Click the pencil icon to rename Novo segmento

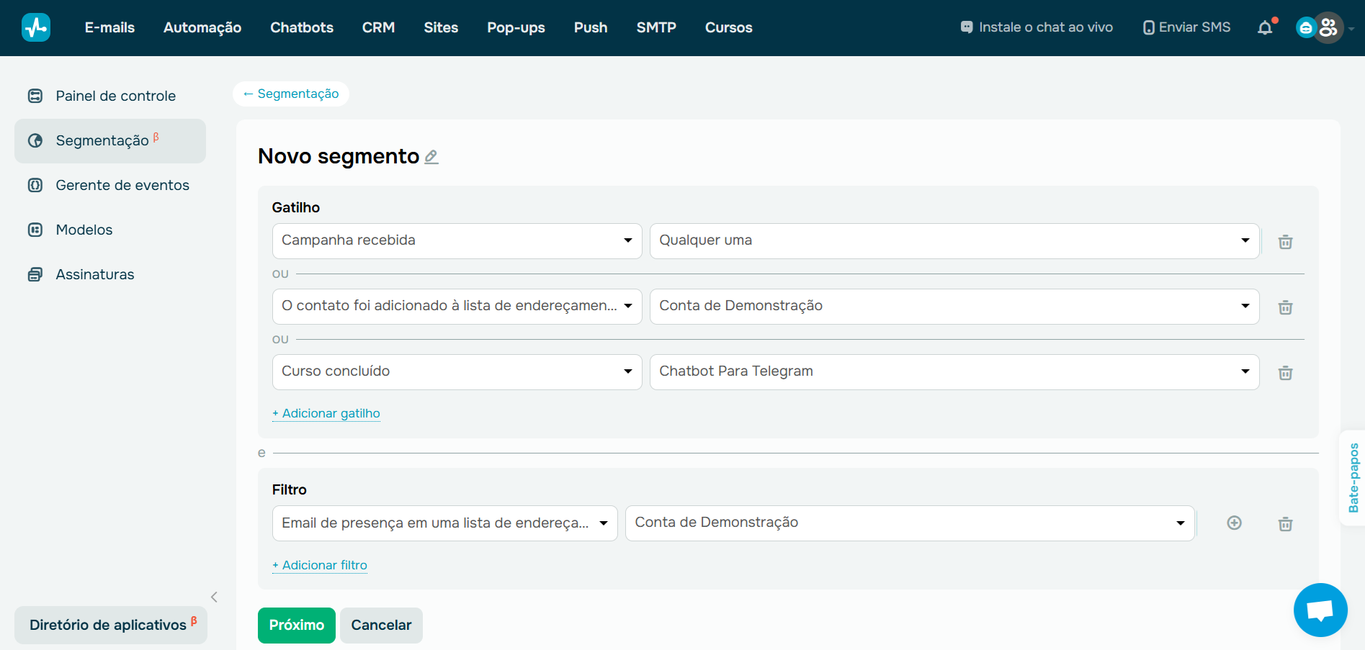(431, 157)
